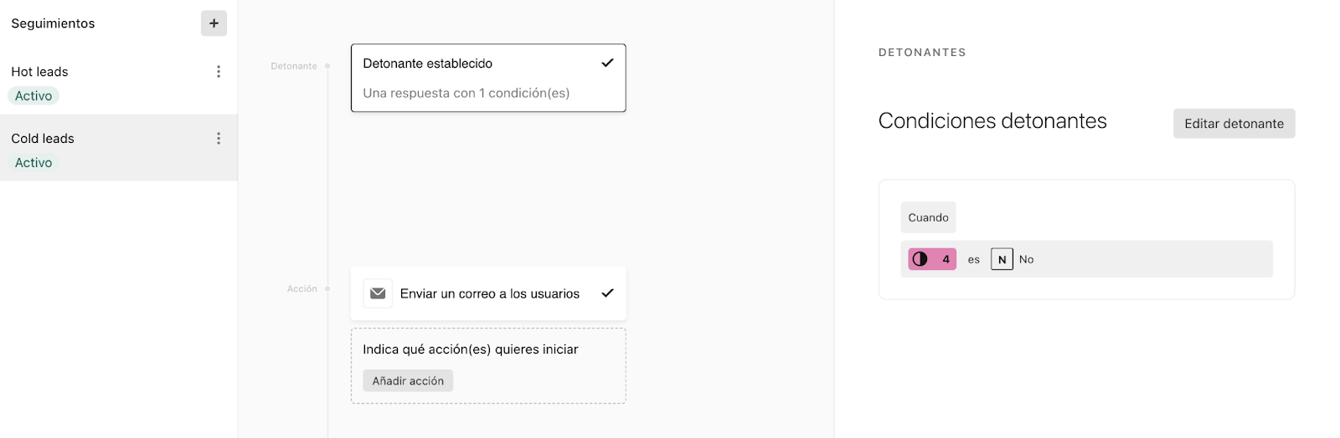Click the N key badge icon

pos(1002,259)
